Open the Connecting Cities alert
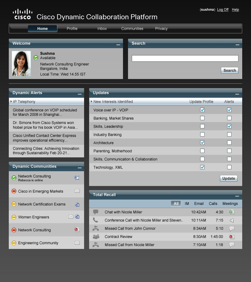 pyautogui.click(x=46, y=151)
